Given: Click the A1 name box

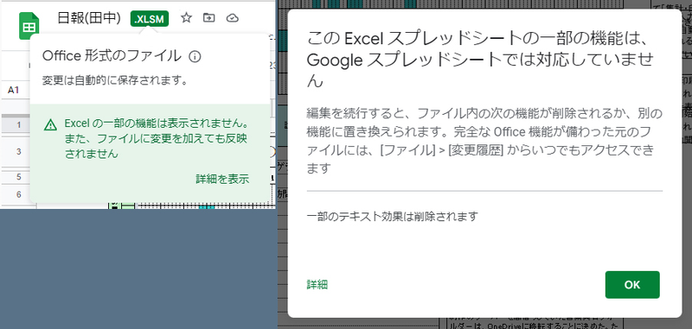Looking at the screenshot, I should [14, 91].
